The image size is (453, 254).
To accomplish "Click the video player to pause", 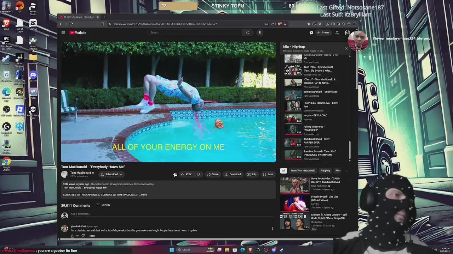I will point(168,102).
